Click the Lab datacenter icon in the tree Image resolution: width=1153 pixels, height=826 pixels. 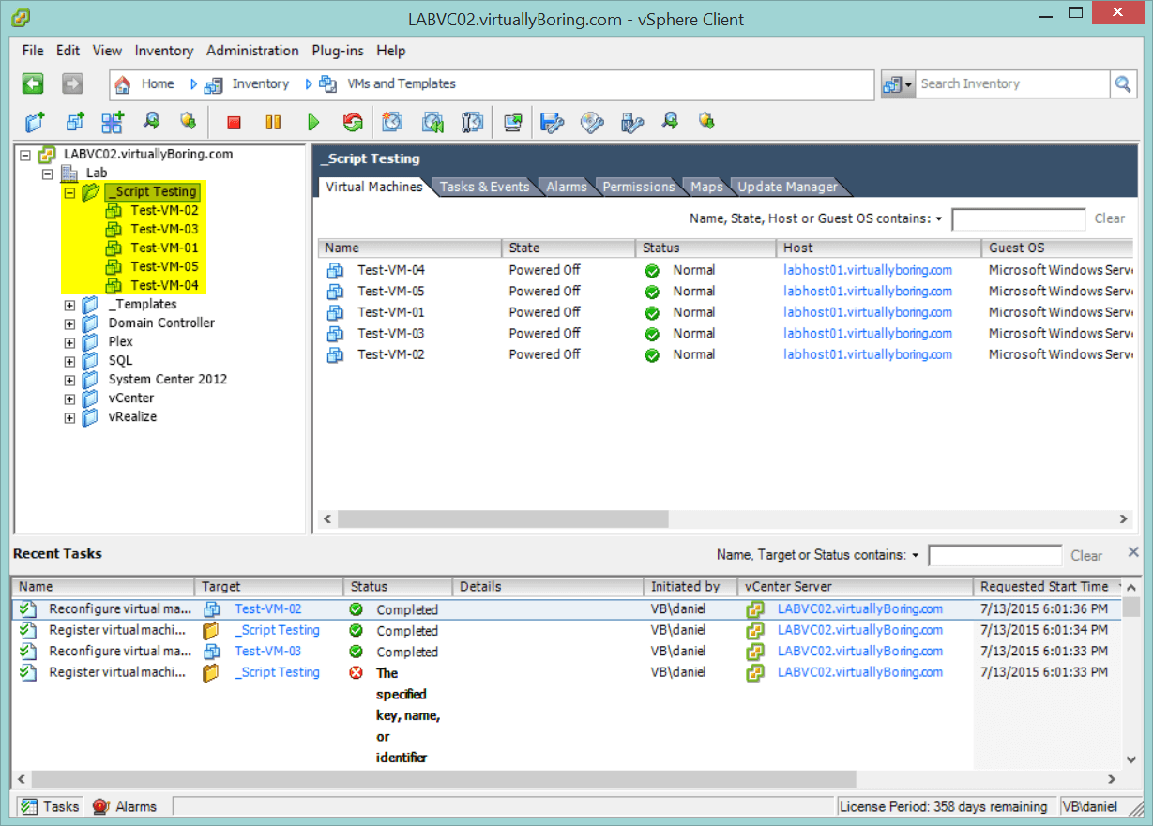(x=70, y=173)
